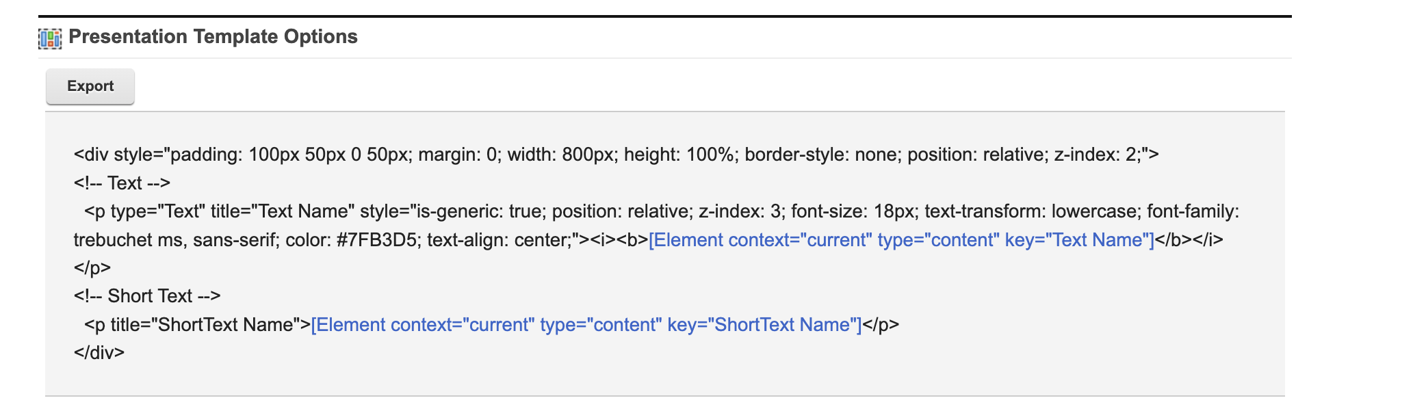Click the p title="ShortText Name" opening tag
Image resolution: width=1426 pixels, height=409 pixels.
(x=197, y=325)
